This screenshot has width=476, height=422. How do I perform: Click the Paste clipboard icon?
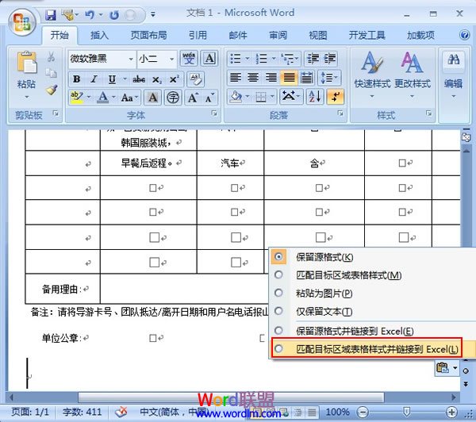click(x=27, y=62)
